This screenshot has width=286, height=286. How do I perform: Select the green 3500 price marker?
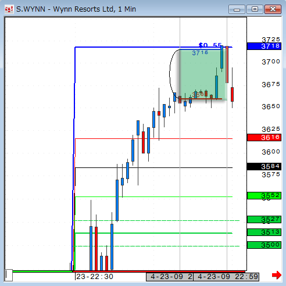click(264, 245)
